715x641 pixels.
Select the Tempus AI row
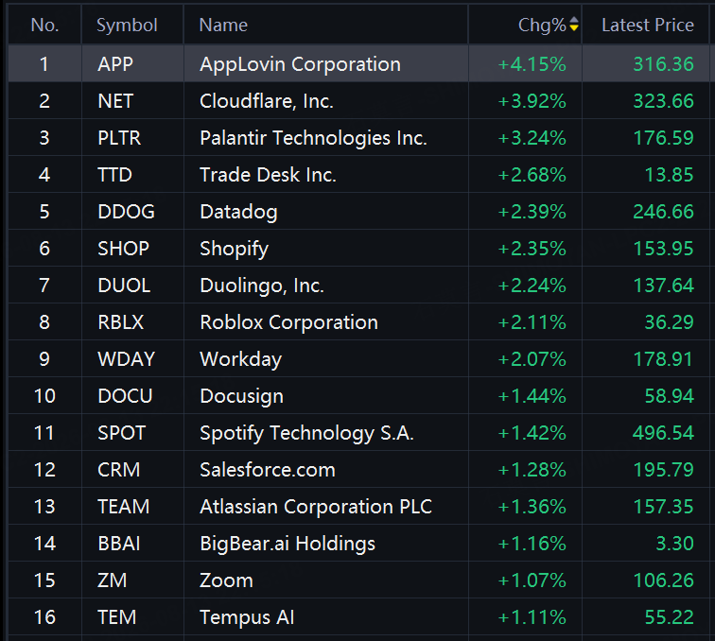click(358, 616)
